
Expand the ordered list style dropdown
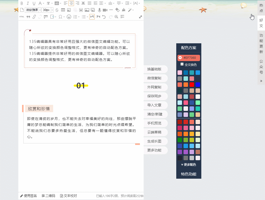click(x=79, y=17)
